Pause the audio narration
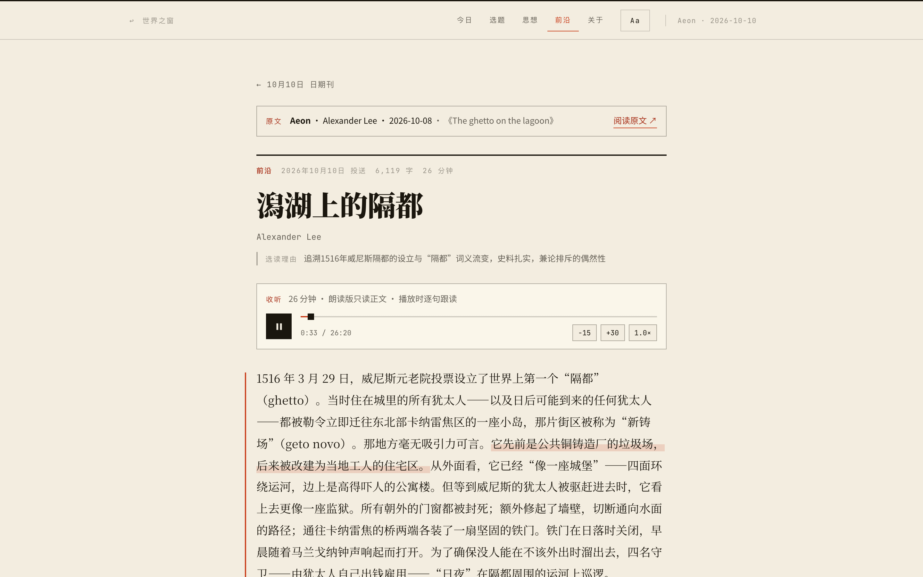 click(279, 326)
